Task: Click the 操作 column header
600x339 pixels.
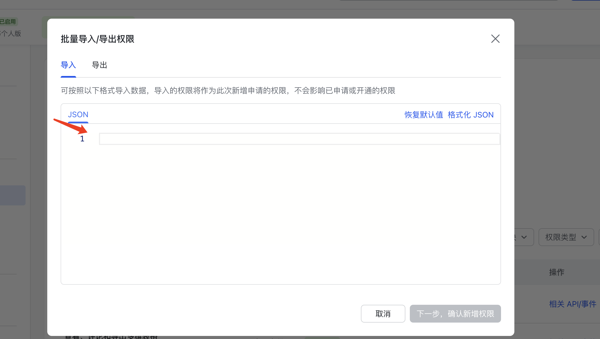Action: point(556,272)
